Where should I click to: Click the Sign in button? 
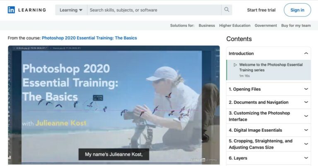[x=297, y=10]
